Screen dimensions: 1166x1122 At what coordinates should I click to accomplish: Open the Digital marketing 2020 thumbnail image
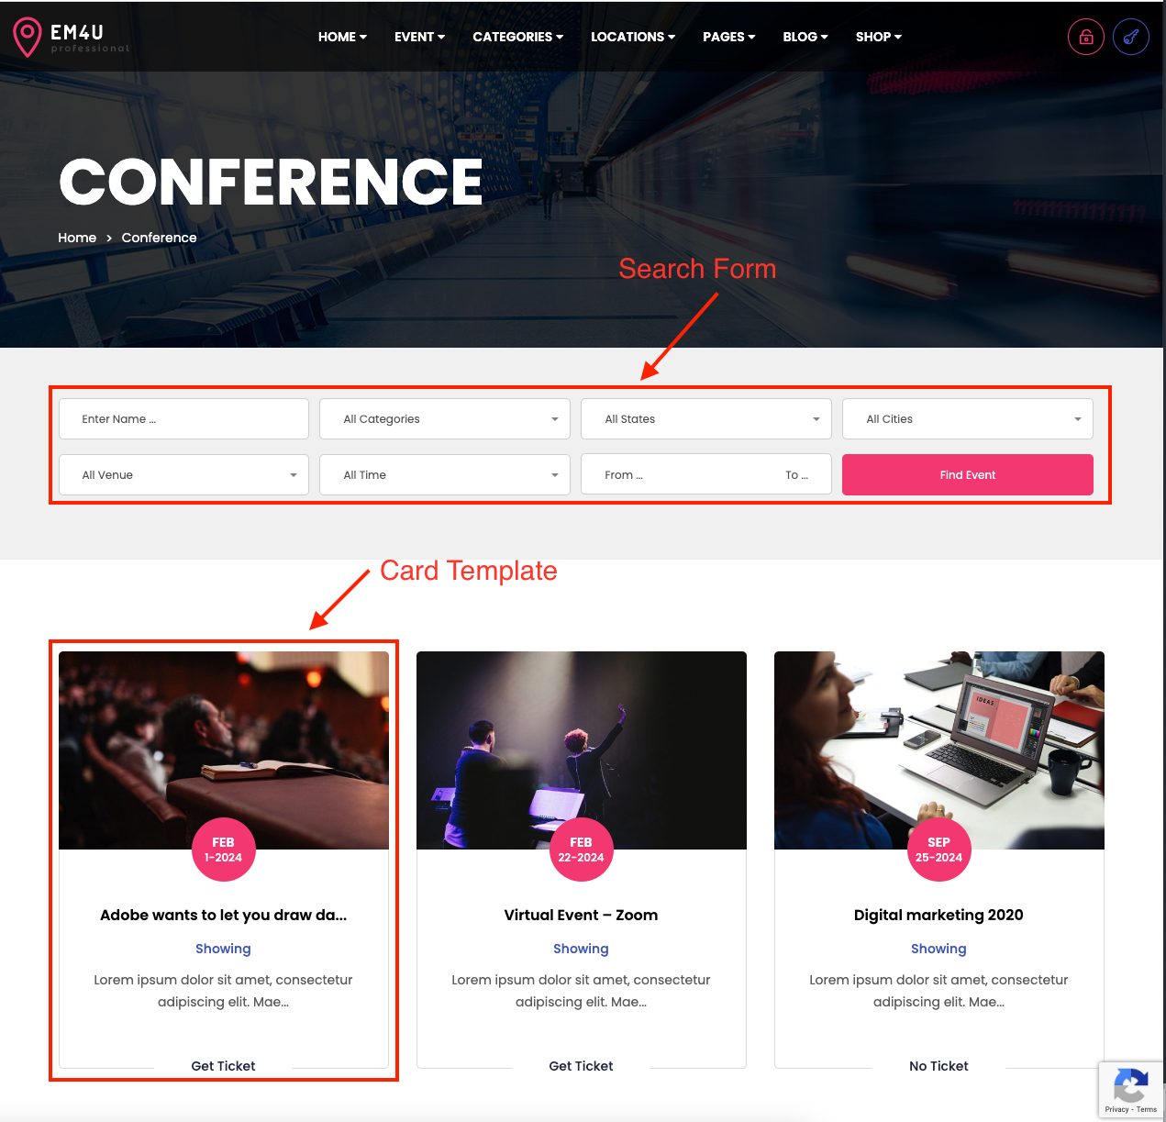[939, 750]
